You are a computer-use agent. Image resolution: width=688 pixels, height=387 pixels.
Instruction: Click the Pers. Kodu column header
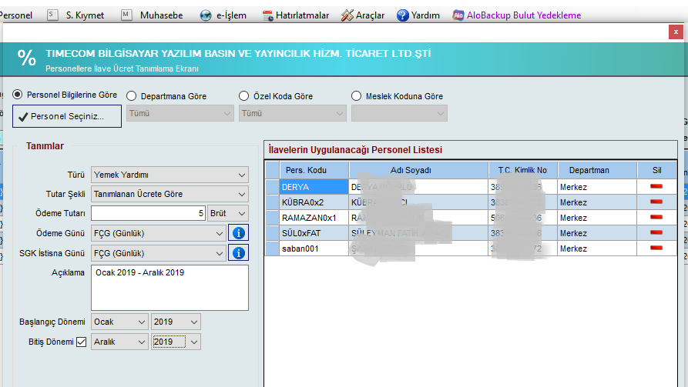[314, 170]
